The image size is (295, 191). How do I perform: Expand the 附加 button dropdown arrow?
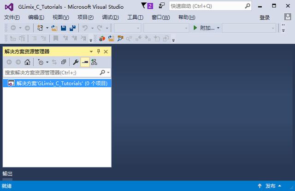tap(218, 28)
